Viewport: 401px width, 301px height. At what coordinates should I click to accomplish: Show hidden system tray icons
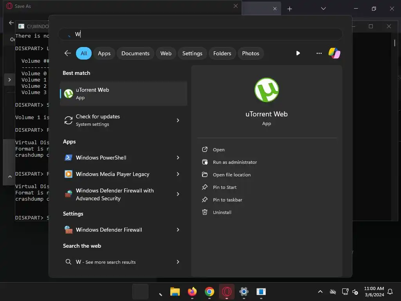(x=320, y=292)
